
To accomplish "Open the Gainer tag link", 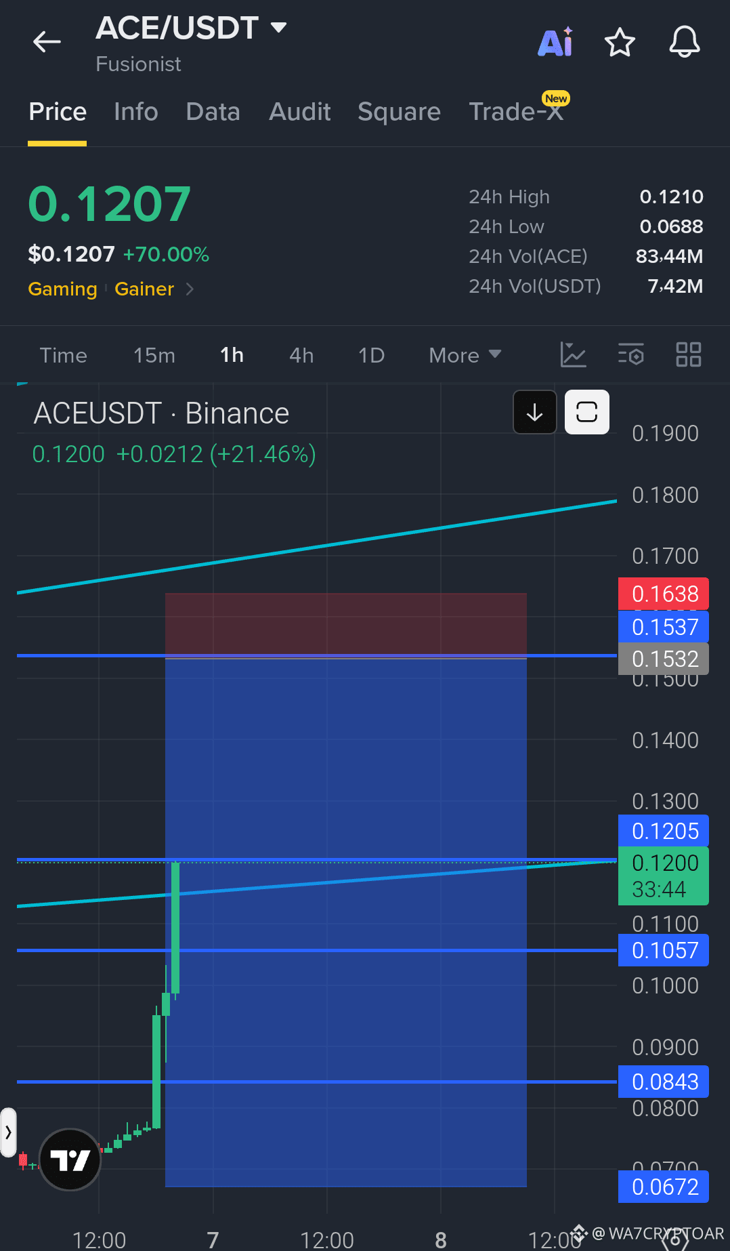I will pyautogui.click(x=144, y=289).
